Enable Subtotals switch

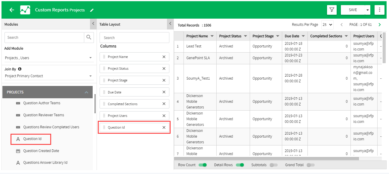pyautogui.click(x=273, y=165)
